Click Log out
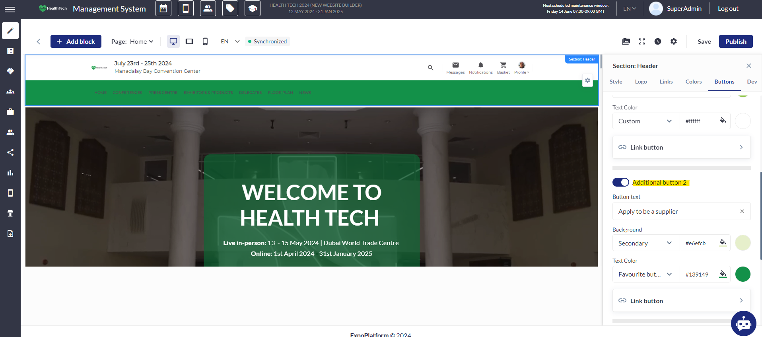 coord(728,9)
